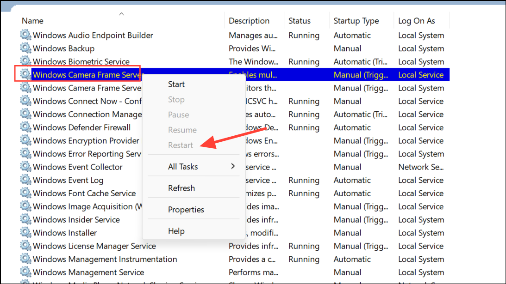Click the sort arrow above the Name column

121,14
